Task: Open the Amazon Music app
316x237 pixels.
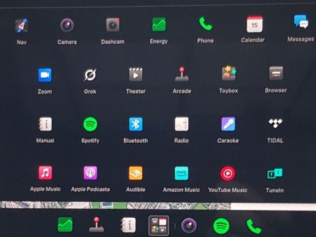Action: pyautogui.click(x=181, y=173)
